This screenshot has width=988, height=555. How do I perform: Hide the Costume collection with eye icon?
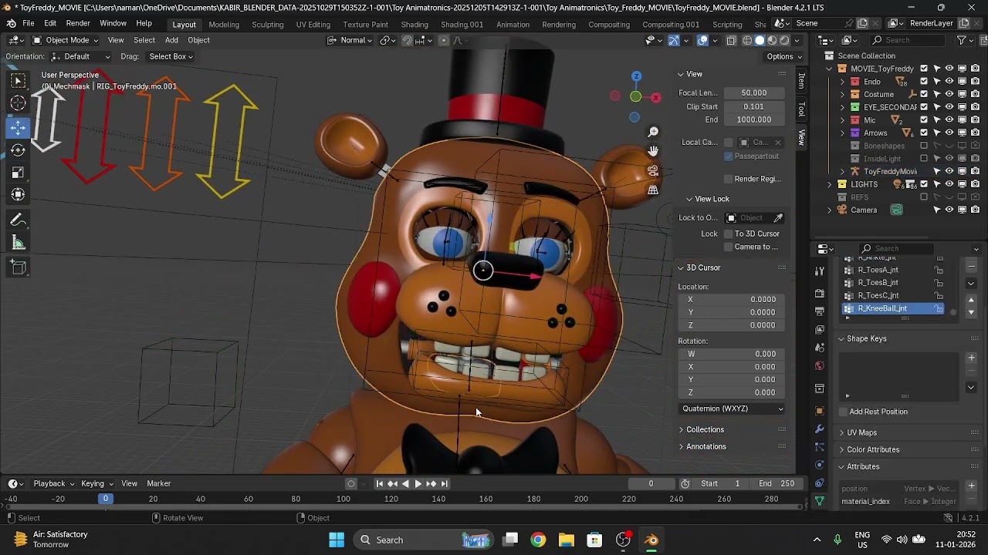(949, 94)
